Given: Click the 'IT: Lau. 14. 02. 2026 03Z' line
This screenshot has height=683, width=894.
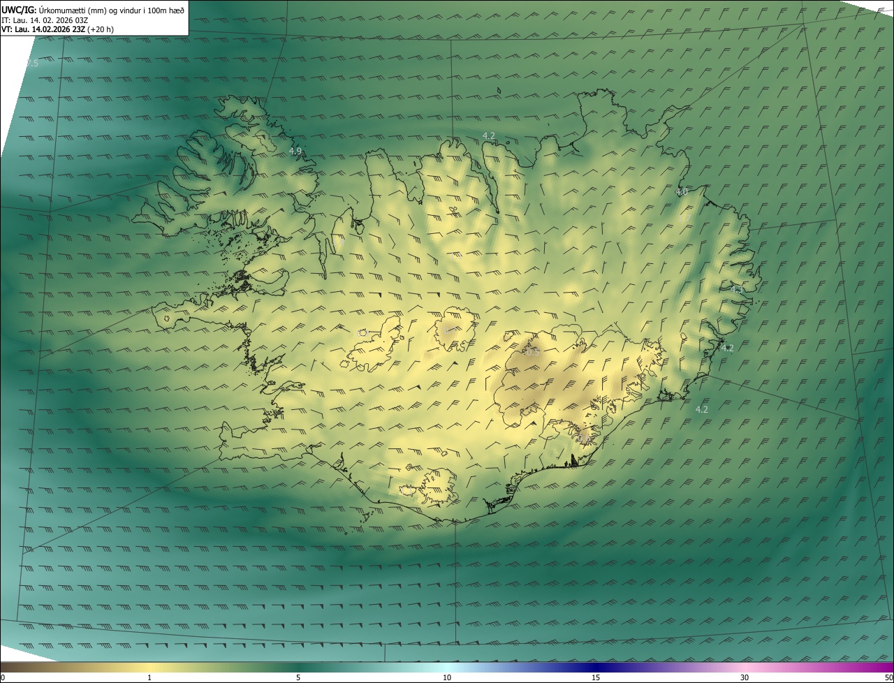Looking at the screenshot, I should [45, 20].
